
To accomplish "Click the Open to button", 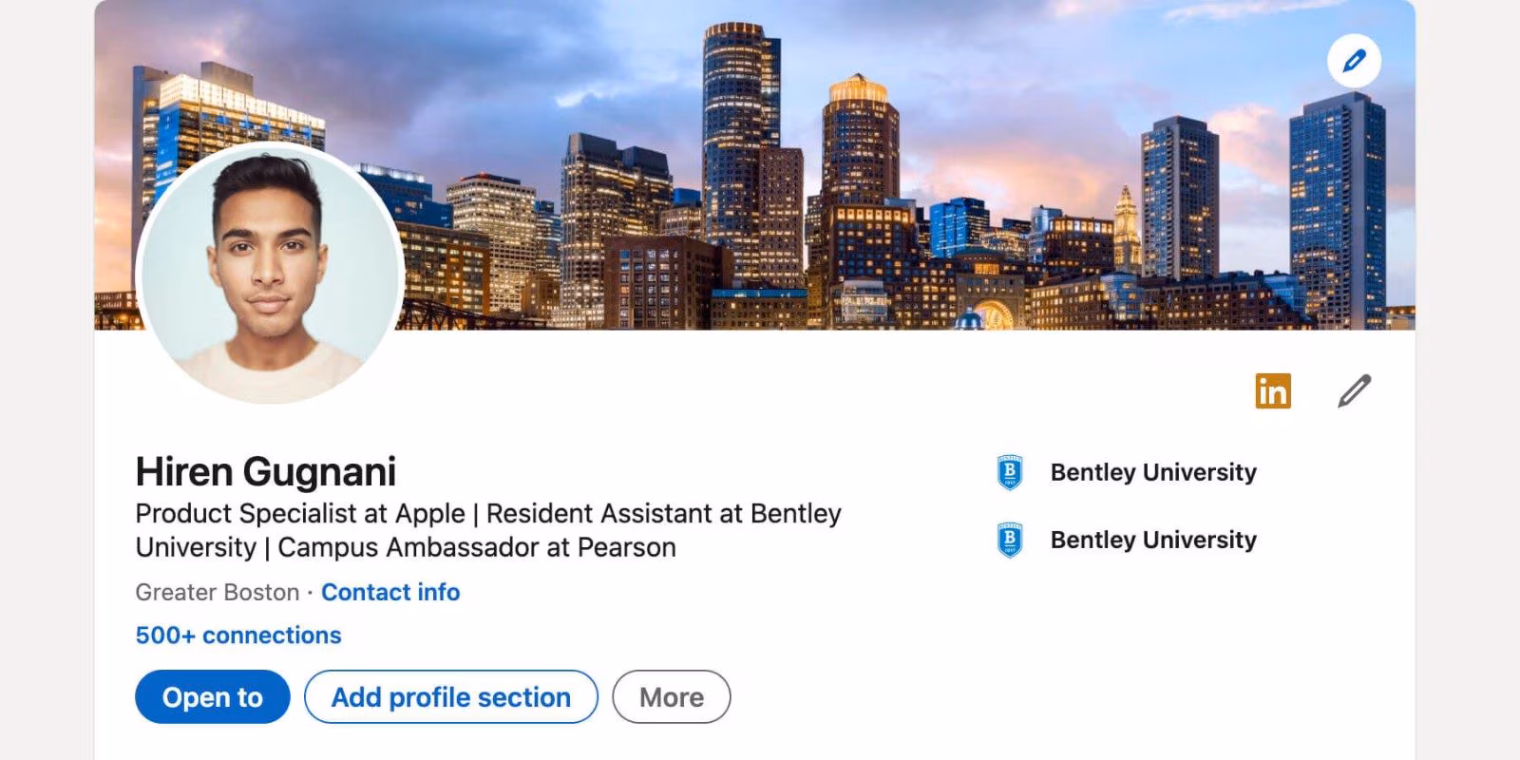I will (x=212, y=696).
